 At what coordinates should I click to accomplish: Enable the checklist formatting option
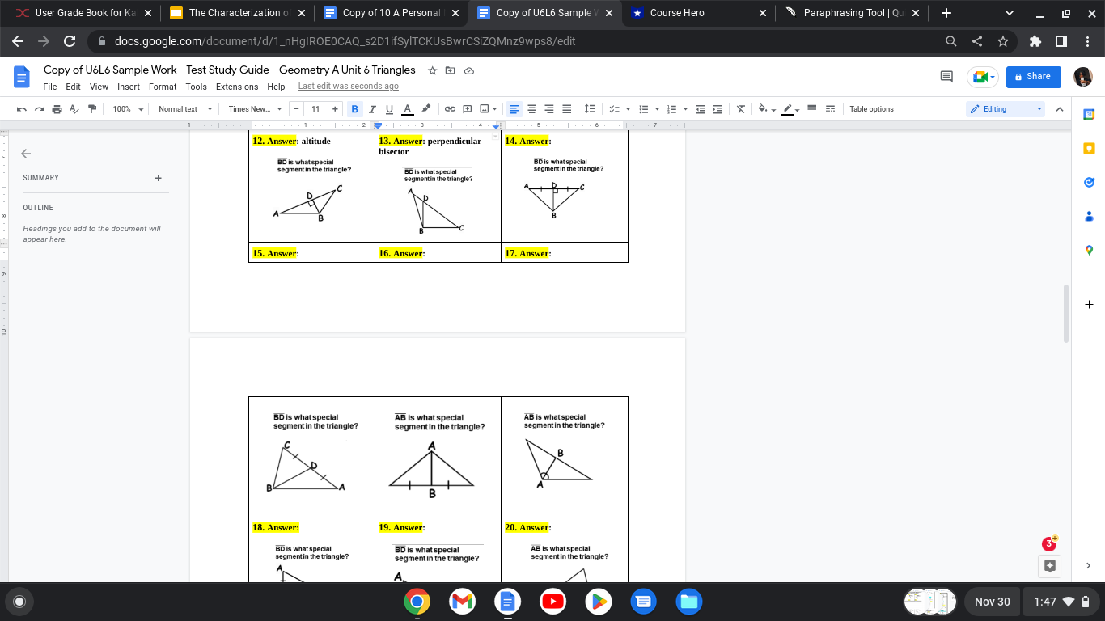[x=615, y=108]
